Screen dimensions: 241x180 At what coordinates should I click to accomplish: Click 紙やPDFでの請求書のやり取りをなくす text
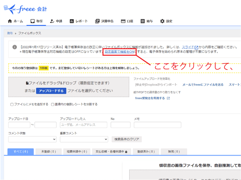click(x=157, y=92)
